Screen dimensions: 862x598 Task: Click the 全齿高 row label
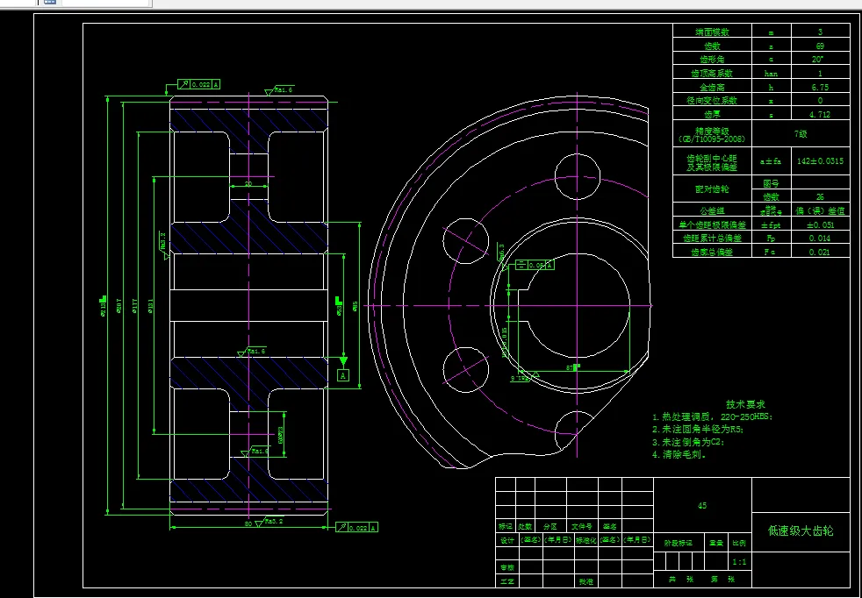click(x=712, y=88)
